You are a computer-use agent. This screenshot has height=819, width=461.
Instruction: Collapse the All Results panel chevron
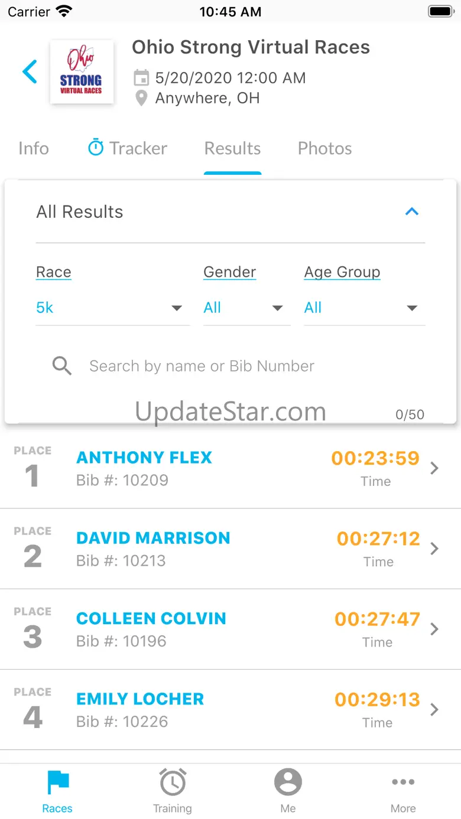tap(412, 211)
